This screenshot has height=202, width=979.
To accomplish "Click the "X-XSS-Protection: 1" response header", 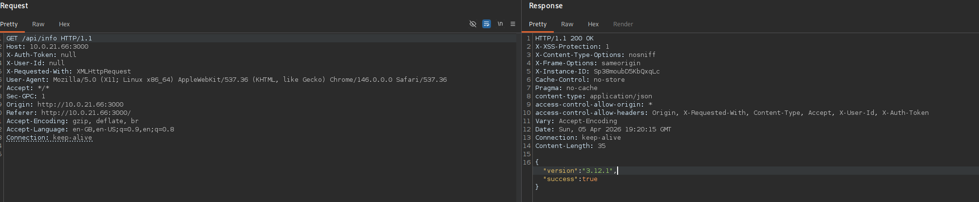I will [x=572, y=46].
